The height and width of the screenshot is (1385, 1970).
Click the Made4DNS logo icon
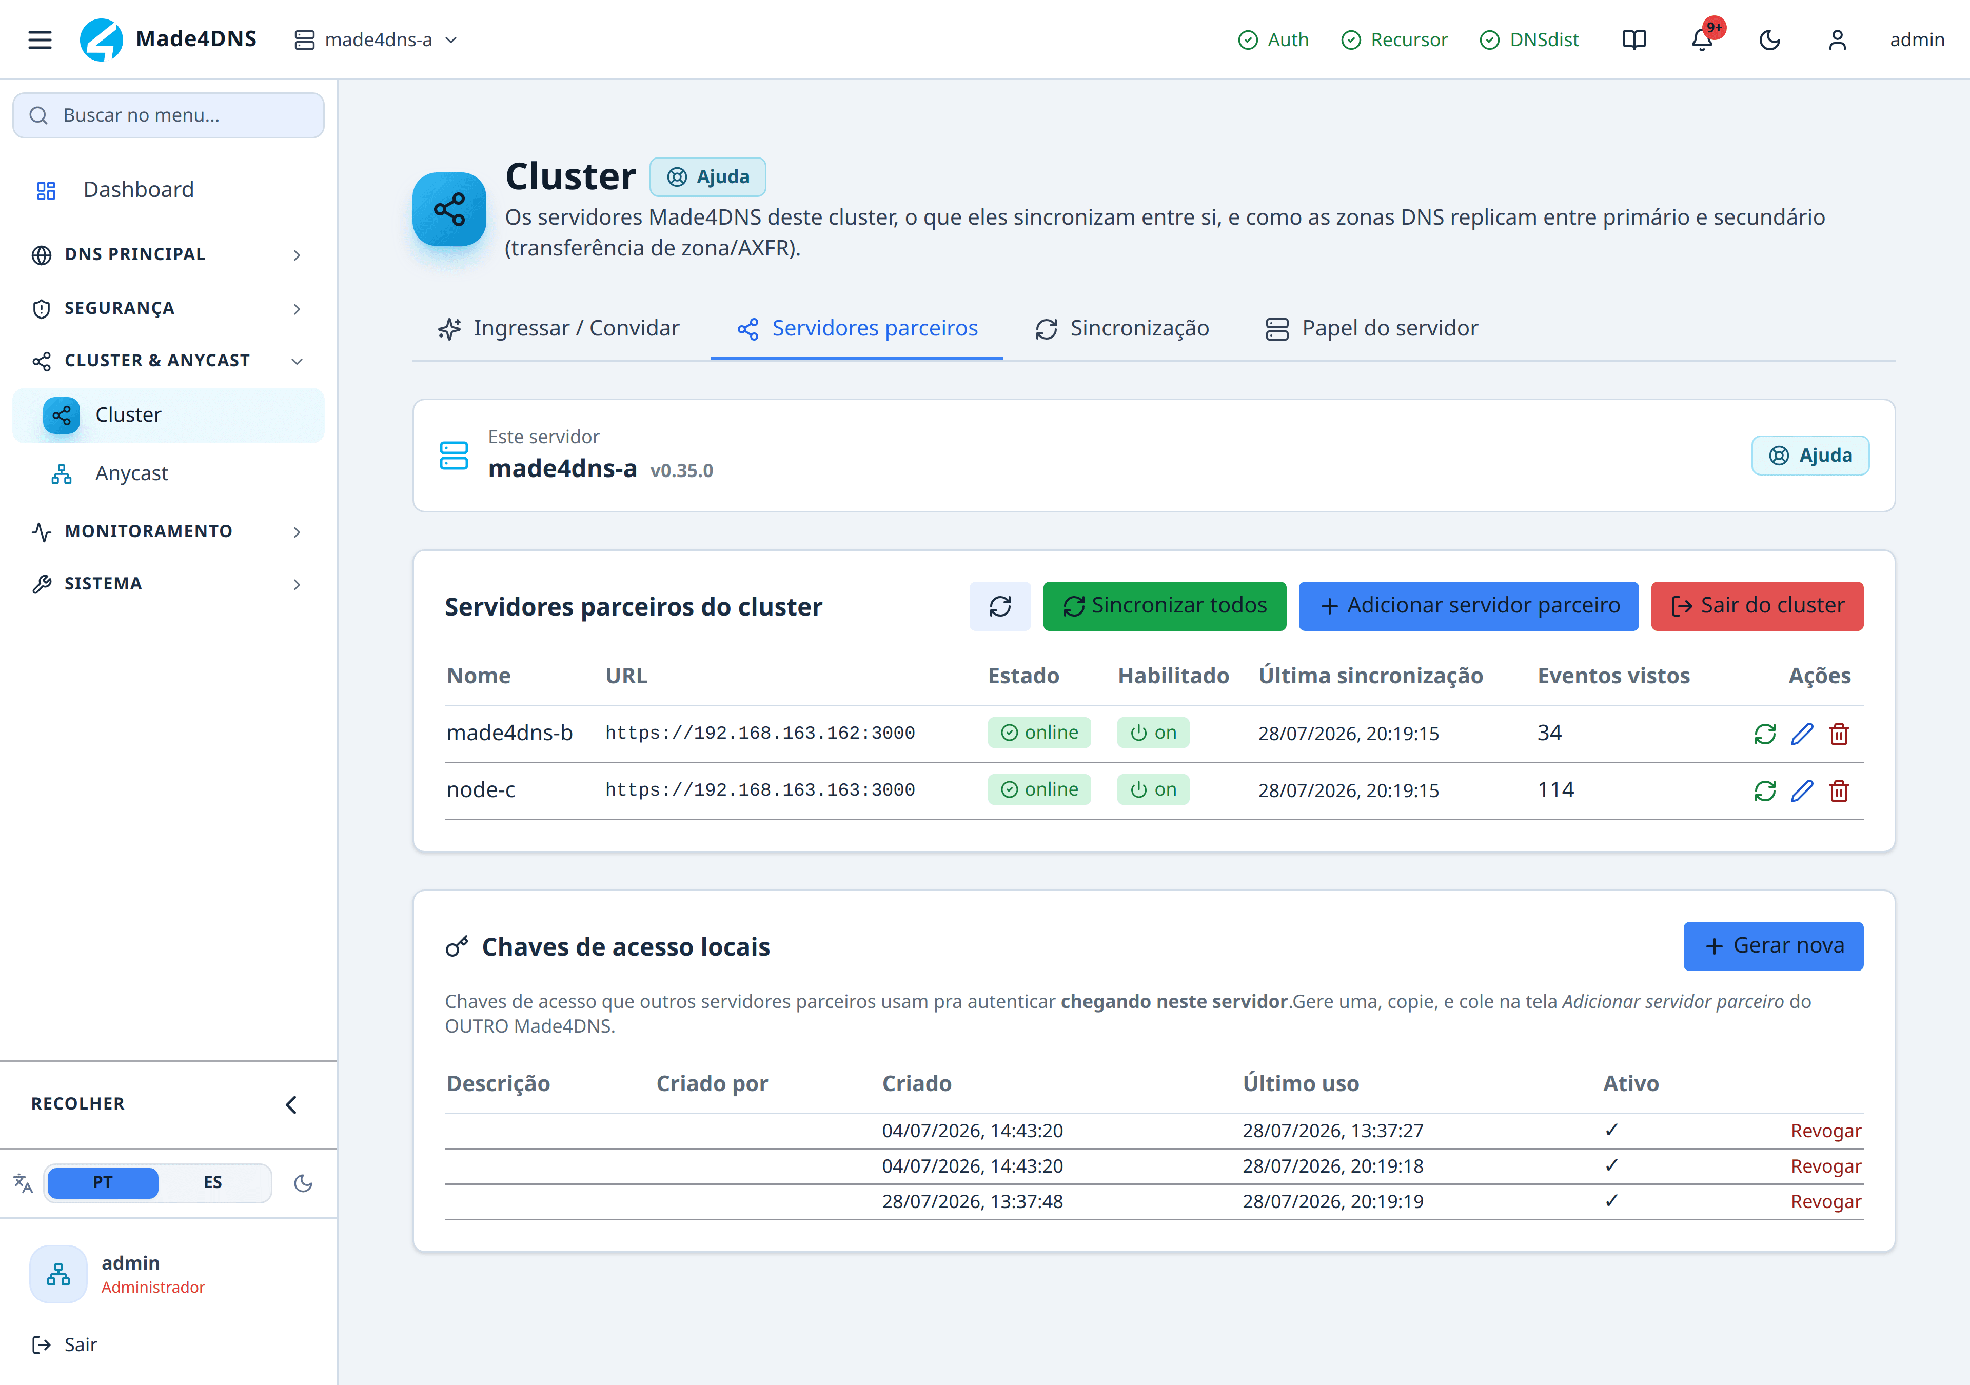pyautogui.click(x=101, y=39)
